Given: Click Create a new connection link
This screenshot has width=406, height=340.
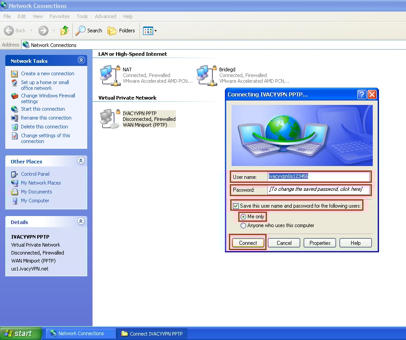Looking at the screenshot, I should [47, 73].
